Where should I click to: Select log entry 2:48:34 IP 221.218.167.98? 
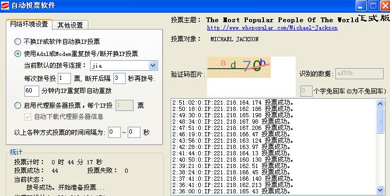[x=232, y=122]
